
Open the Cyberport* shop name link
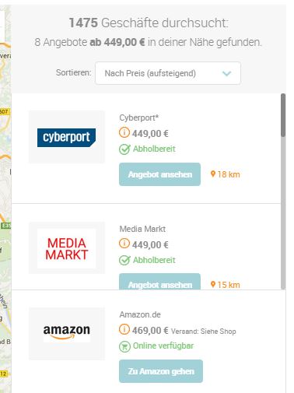tap(138, 118)
